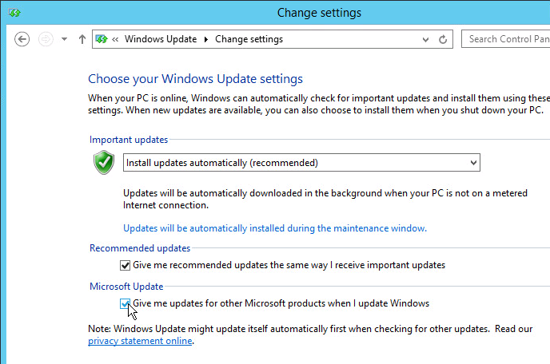550x364 pixels.
Task: Uncheck updates for other Microsoft products
Action: coord(125,303)
